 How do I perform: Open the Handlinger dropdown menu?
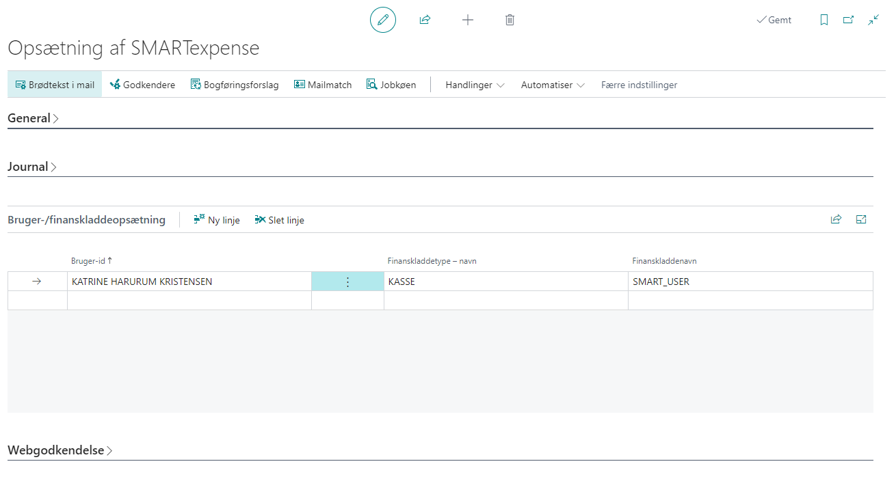click(x=475, y=85)
